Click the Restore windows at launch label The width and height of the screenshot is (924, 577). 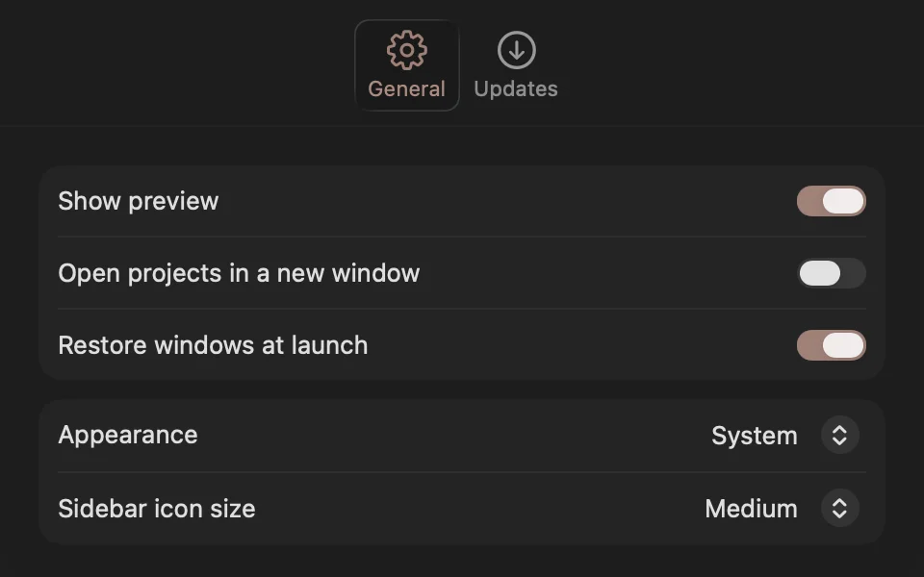213,345
